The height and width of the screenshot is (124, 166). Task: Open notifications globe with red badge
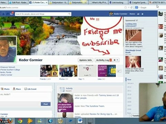(12, 14)
